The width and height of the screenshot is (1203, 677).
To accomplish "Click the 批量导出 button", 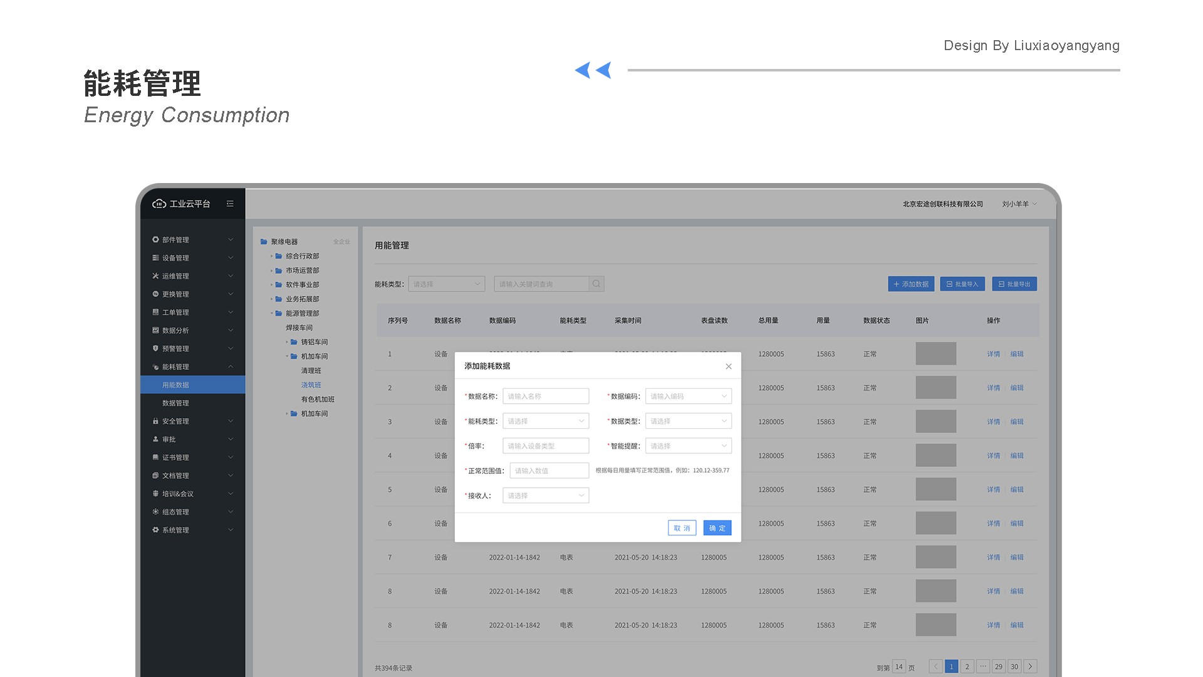I will pos(1014,284).
